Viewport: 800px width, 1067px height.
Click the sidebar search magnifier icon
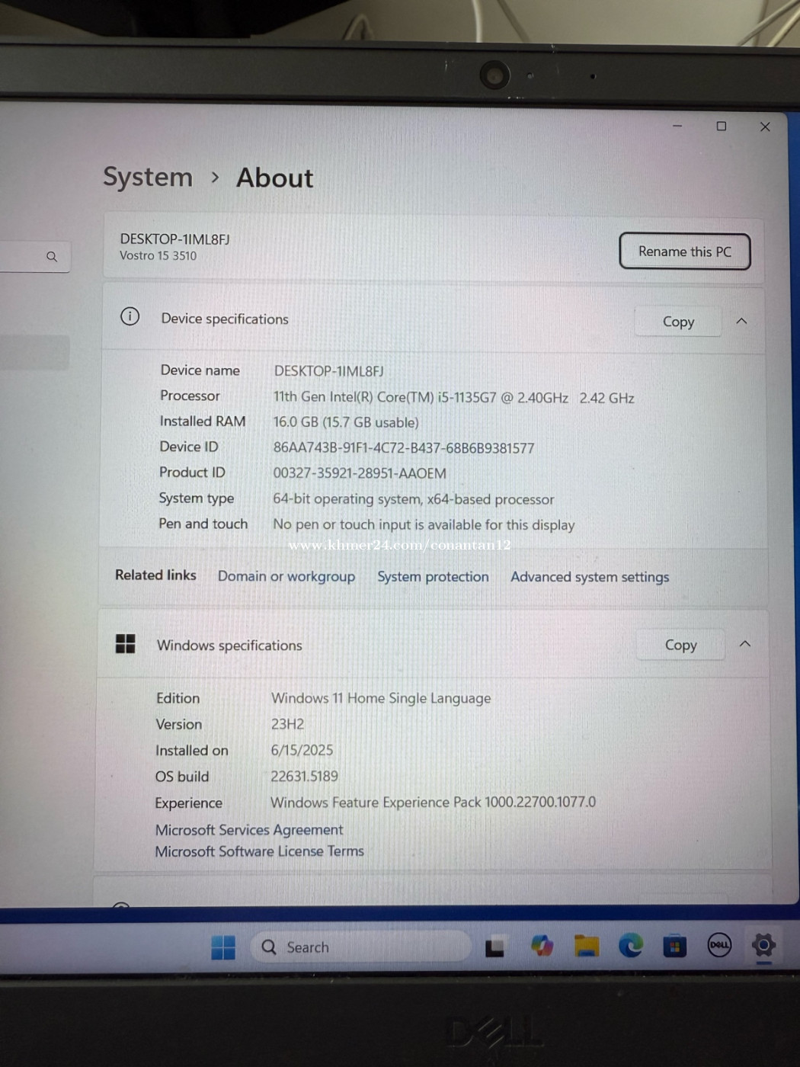click(52, 257)
